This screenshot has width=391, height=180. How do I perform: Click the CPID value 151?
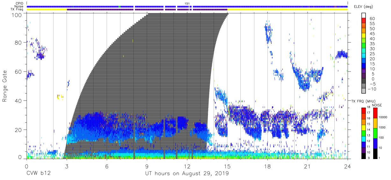[x=187, y=3]
